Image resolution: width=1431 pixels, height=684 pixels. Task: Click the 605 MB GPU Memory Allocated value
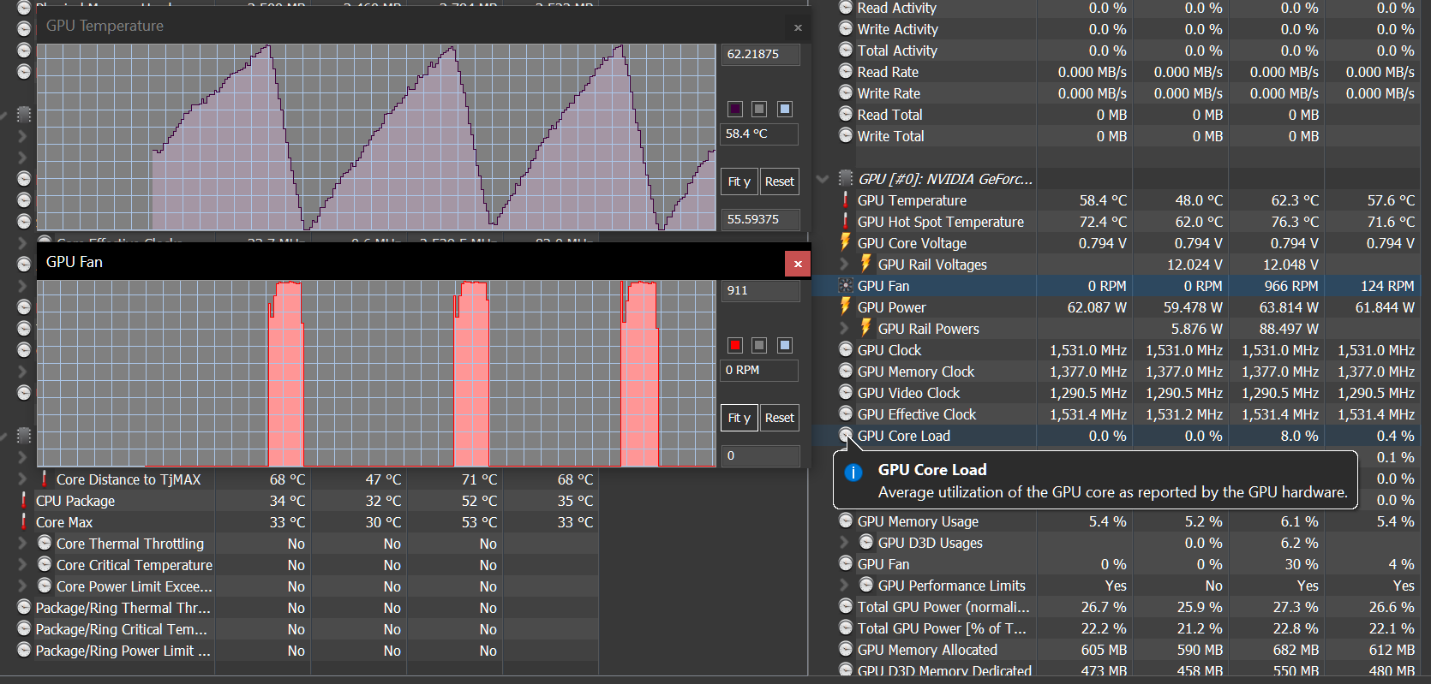click(1105, 650)
